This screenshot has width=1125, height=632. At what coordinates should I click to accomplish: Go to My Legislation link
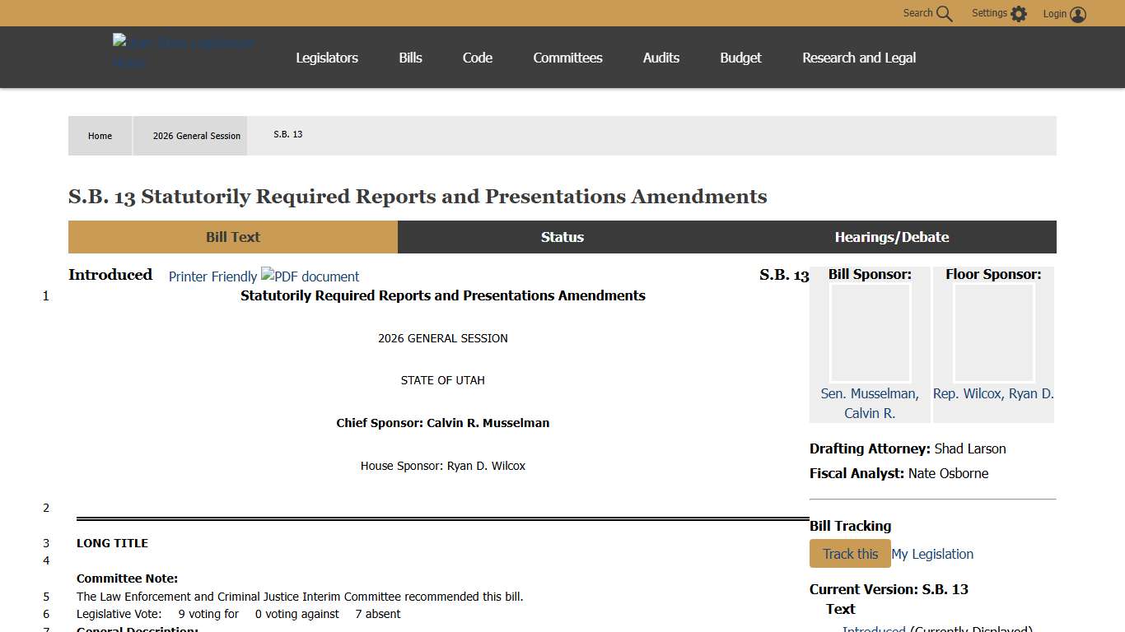[x=932, y=554]
